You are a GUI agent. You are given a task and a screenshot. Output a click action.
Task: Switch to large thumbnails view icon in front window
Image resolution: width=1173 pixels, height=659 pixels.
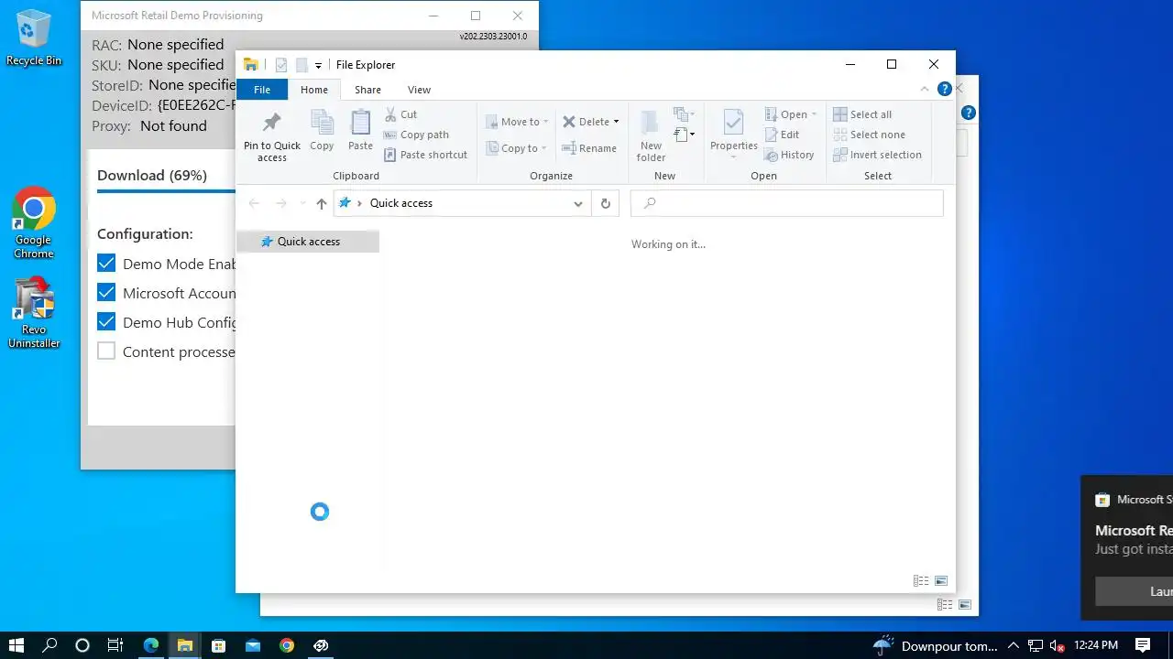(x=940, y=581)
